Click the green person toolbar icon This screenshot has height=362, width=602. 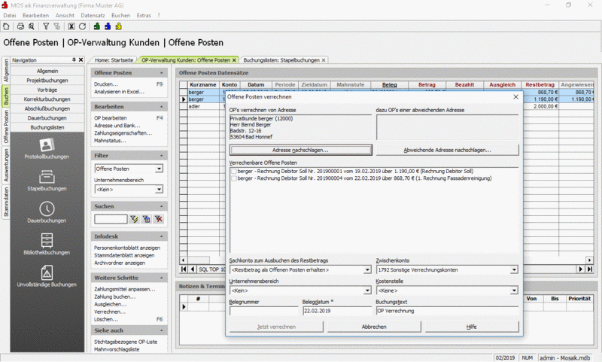(x=97, y=26)
